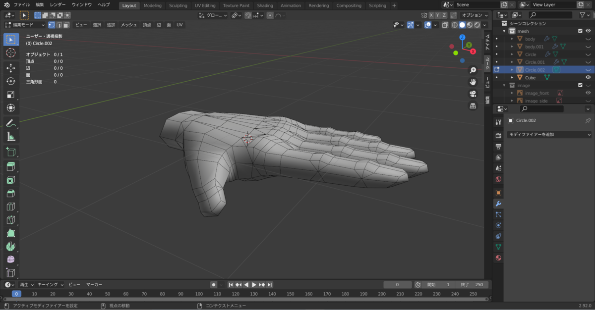
Task: Jump to the timeline end frame
Action: pyautogui.click(x=269, y=285)
